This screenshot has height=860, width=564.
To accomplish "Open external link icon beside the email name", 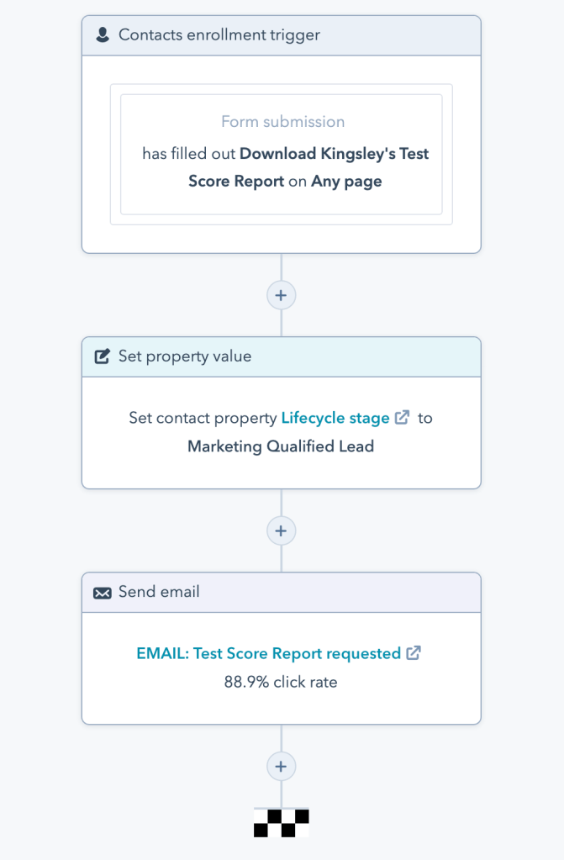I will [414, 653].
